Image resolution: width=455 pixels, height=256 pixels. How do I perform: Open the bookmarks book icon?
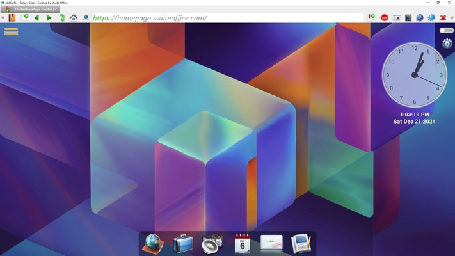[12, 18]
